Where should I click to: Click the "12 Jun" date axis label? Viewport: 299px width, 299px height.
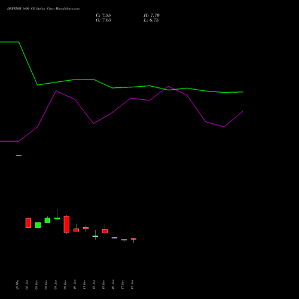[x=94, y=285]
